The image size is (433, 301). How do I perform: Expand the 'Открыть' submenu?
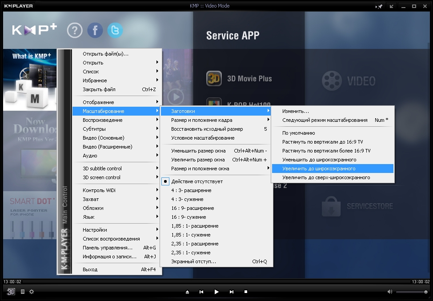tap(116, 63)
